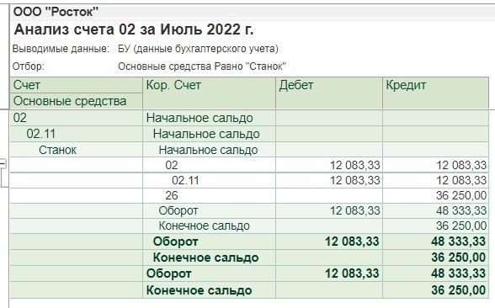The height and width of the screenshot is (308, 495).
Task: Click first Начальное сальдо cell for account 02
Action: tap(209, 118)
